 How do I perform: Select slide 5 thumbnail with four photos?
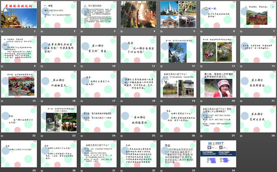click(178, 15)
